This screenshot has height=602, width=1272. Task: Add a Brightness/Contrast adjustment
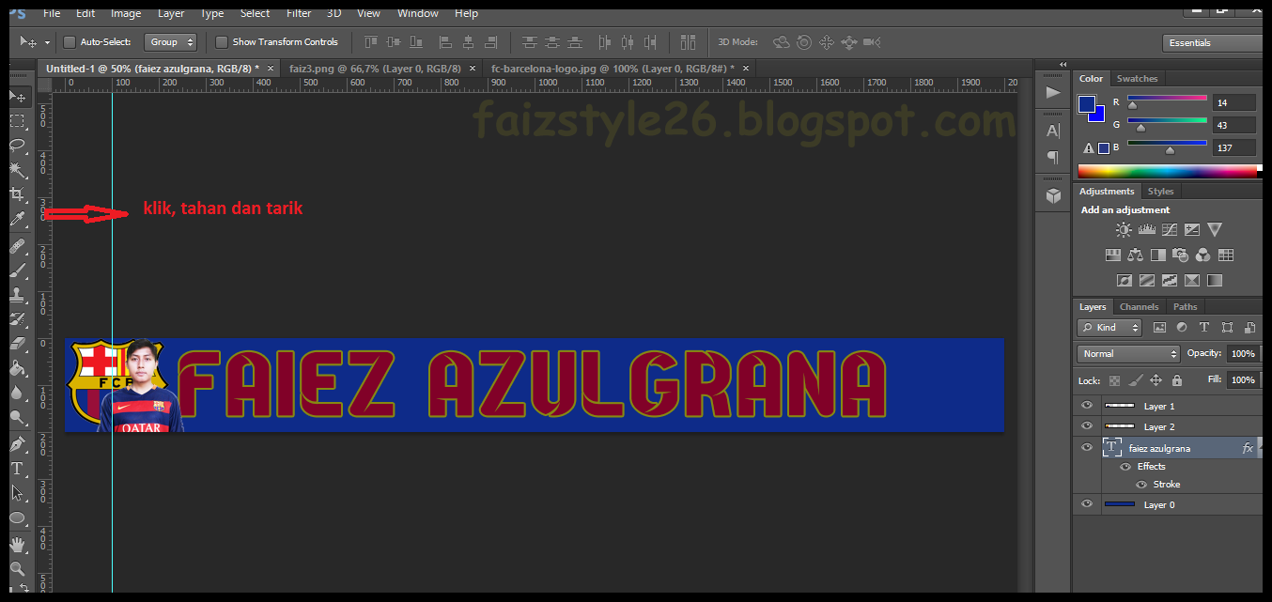click(x=1124, y=230)
